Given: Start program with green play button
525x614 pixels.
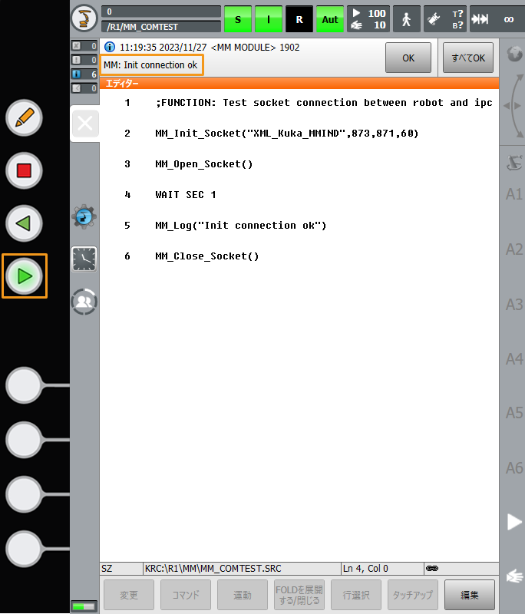Looking at the screenshot, I should (x=25, y=276).
